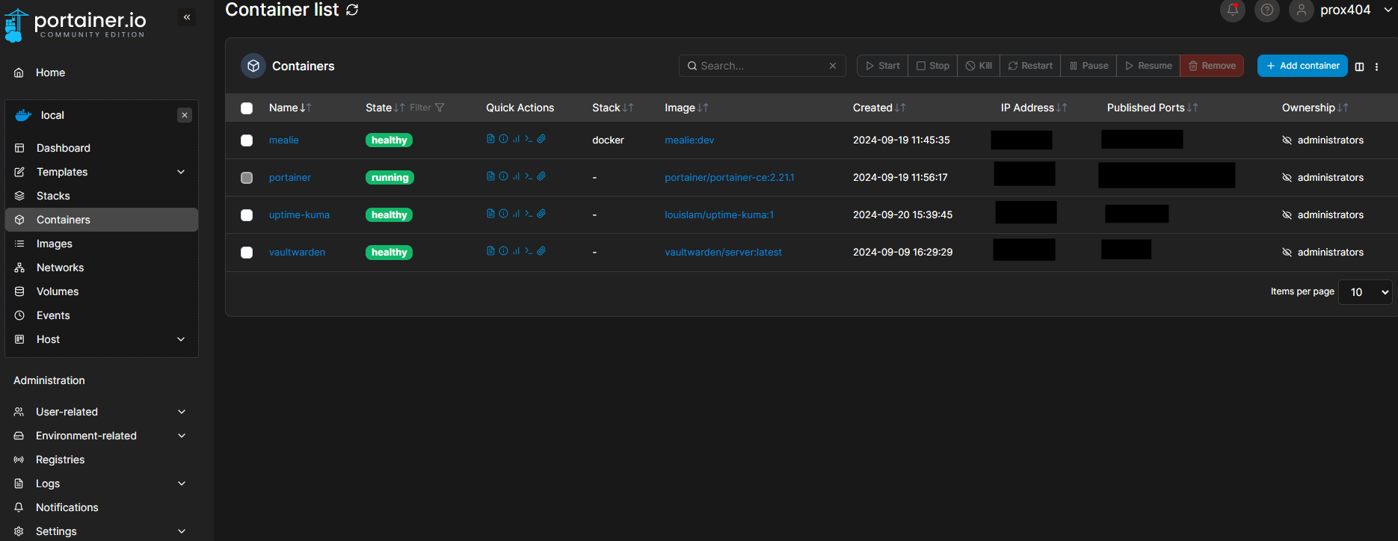Click the Add container button

pyautogui.click(x=1302, y=66)
